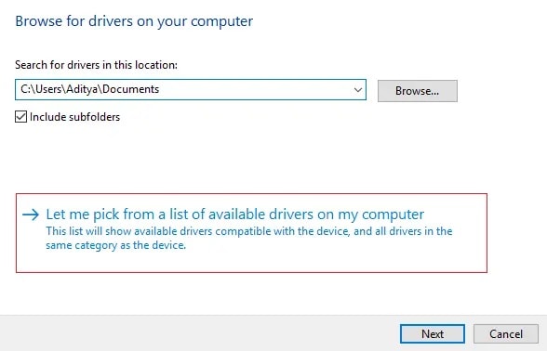The width and height of the screenshot is (547, 351).
Task: Toggle the Include subfolders checkbox
Action: click(x=20, y=117)
